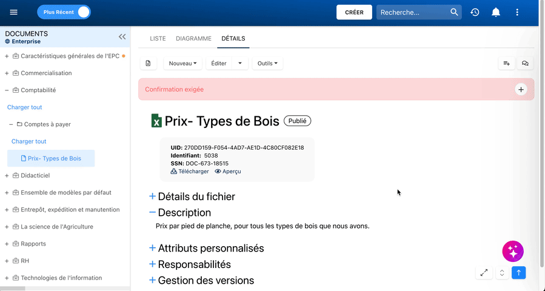Open the Outils dropdown menu

(267, 63)
